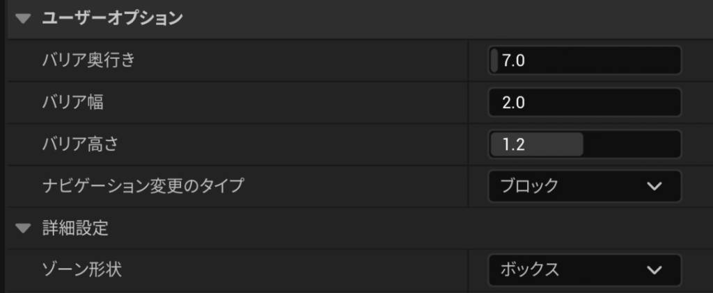Click the ゾーン形状 property label

pos(82,270)
